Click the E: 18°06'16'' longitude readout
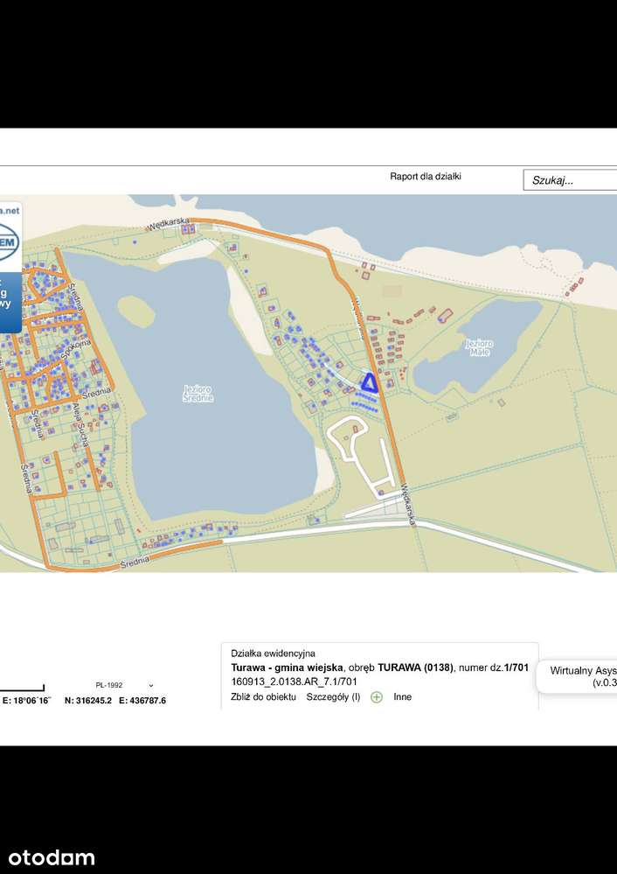Image resolution: width=617 pixels, height=874 pixels. pos(27,701)
